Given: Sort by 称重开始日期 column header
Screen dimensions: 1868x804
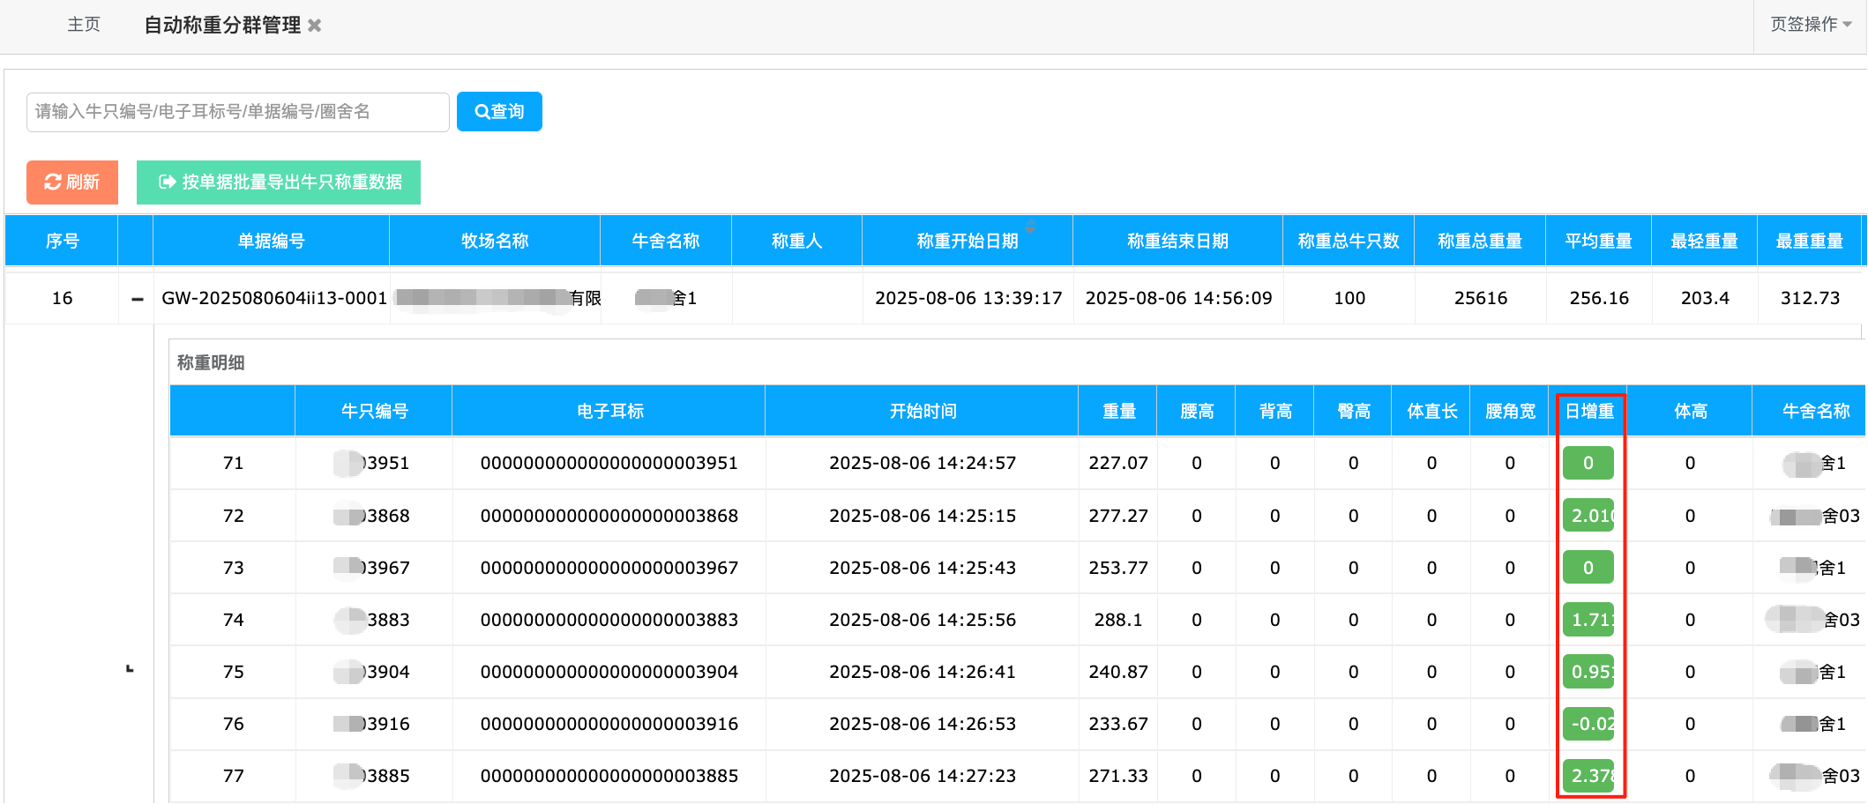Looking at the screenshot, I should click(968, 241).
